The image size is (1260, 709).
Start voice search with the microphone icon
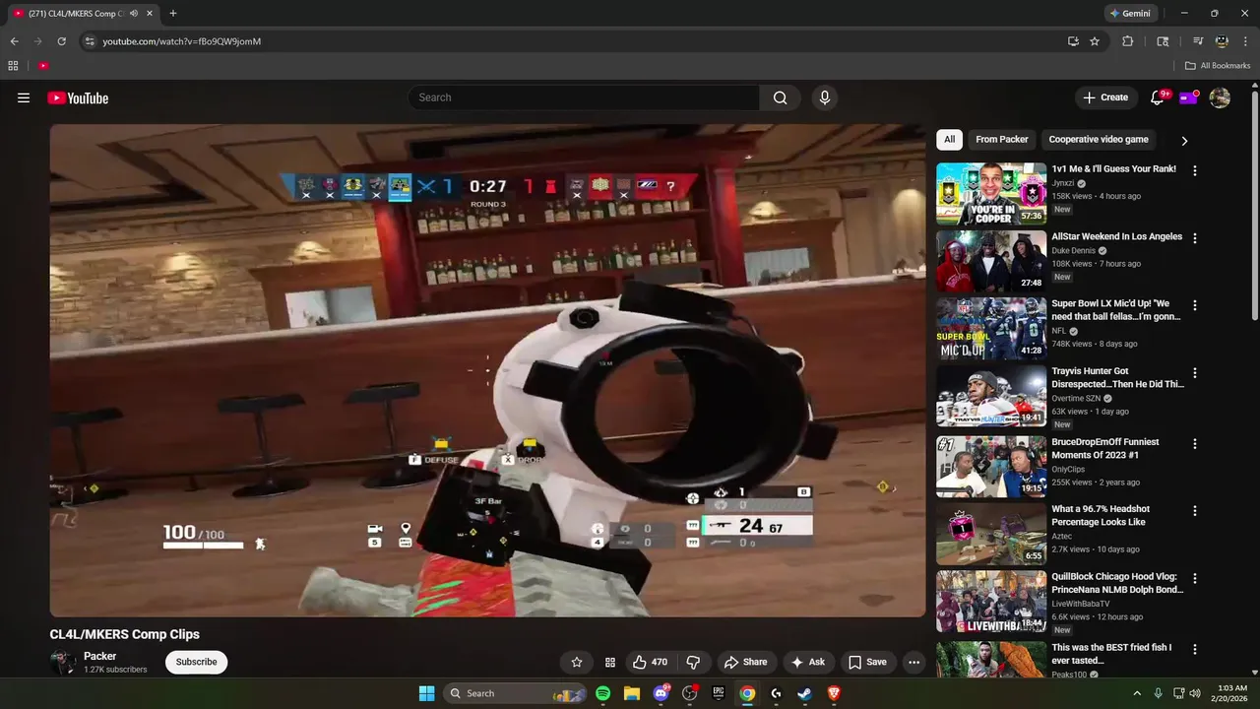(x=825, y=97)
